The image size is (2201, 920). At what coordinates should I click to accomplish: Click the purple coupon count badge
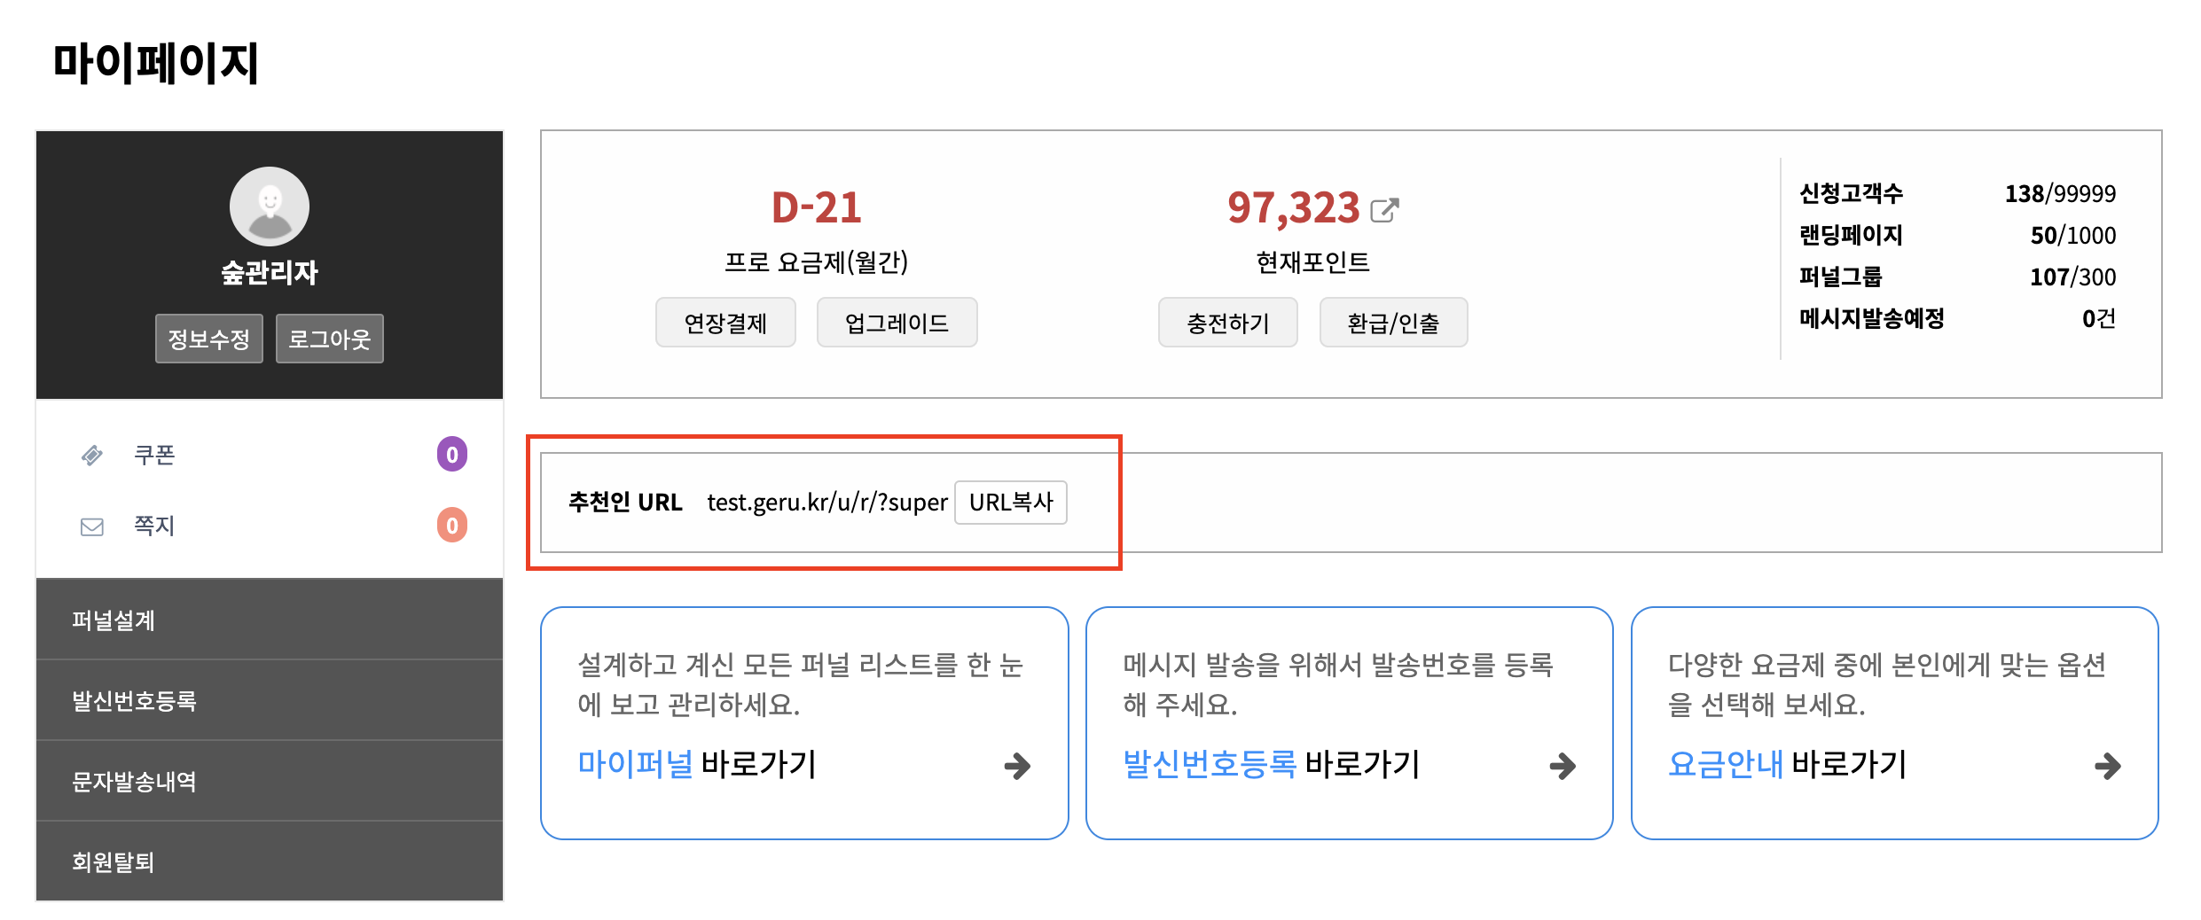[452, 455]
